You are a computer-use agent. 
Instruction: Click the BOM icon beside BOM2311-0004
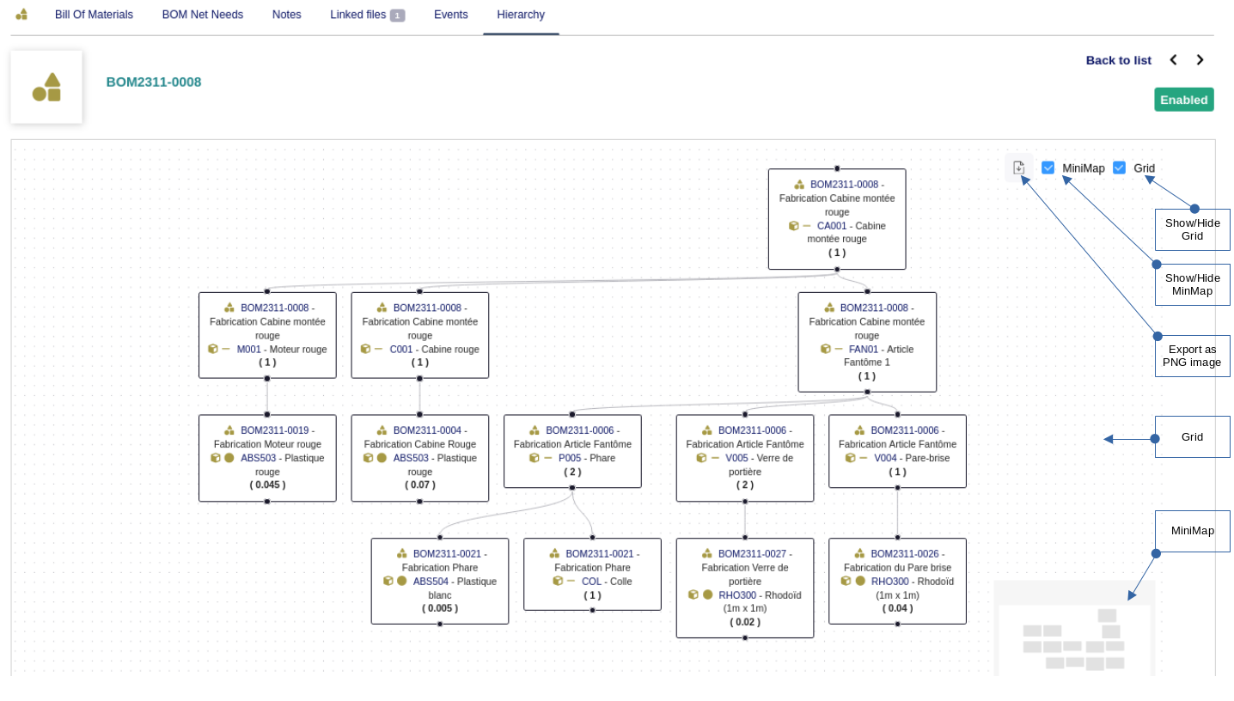(x=382, y=430)
